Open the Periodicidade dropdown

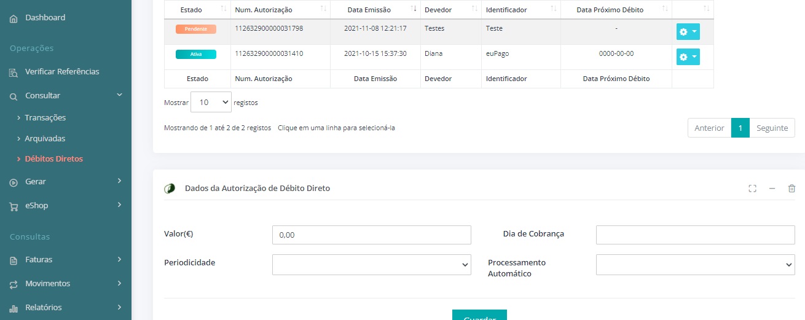tap(371, 265)
